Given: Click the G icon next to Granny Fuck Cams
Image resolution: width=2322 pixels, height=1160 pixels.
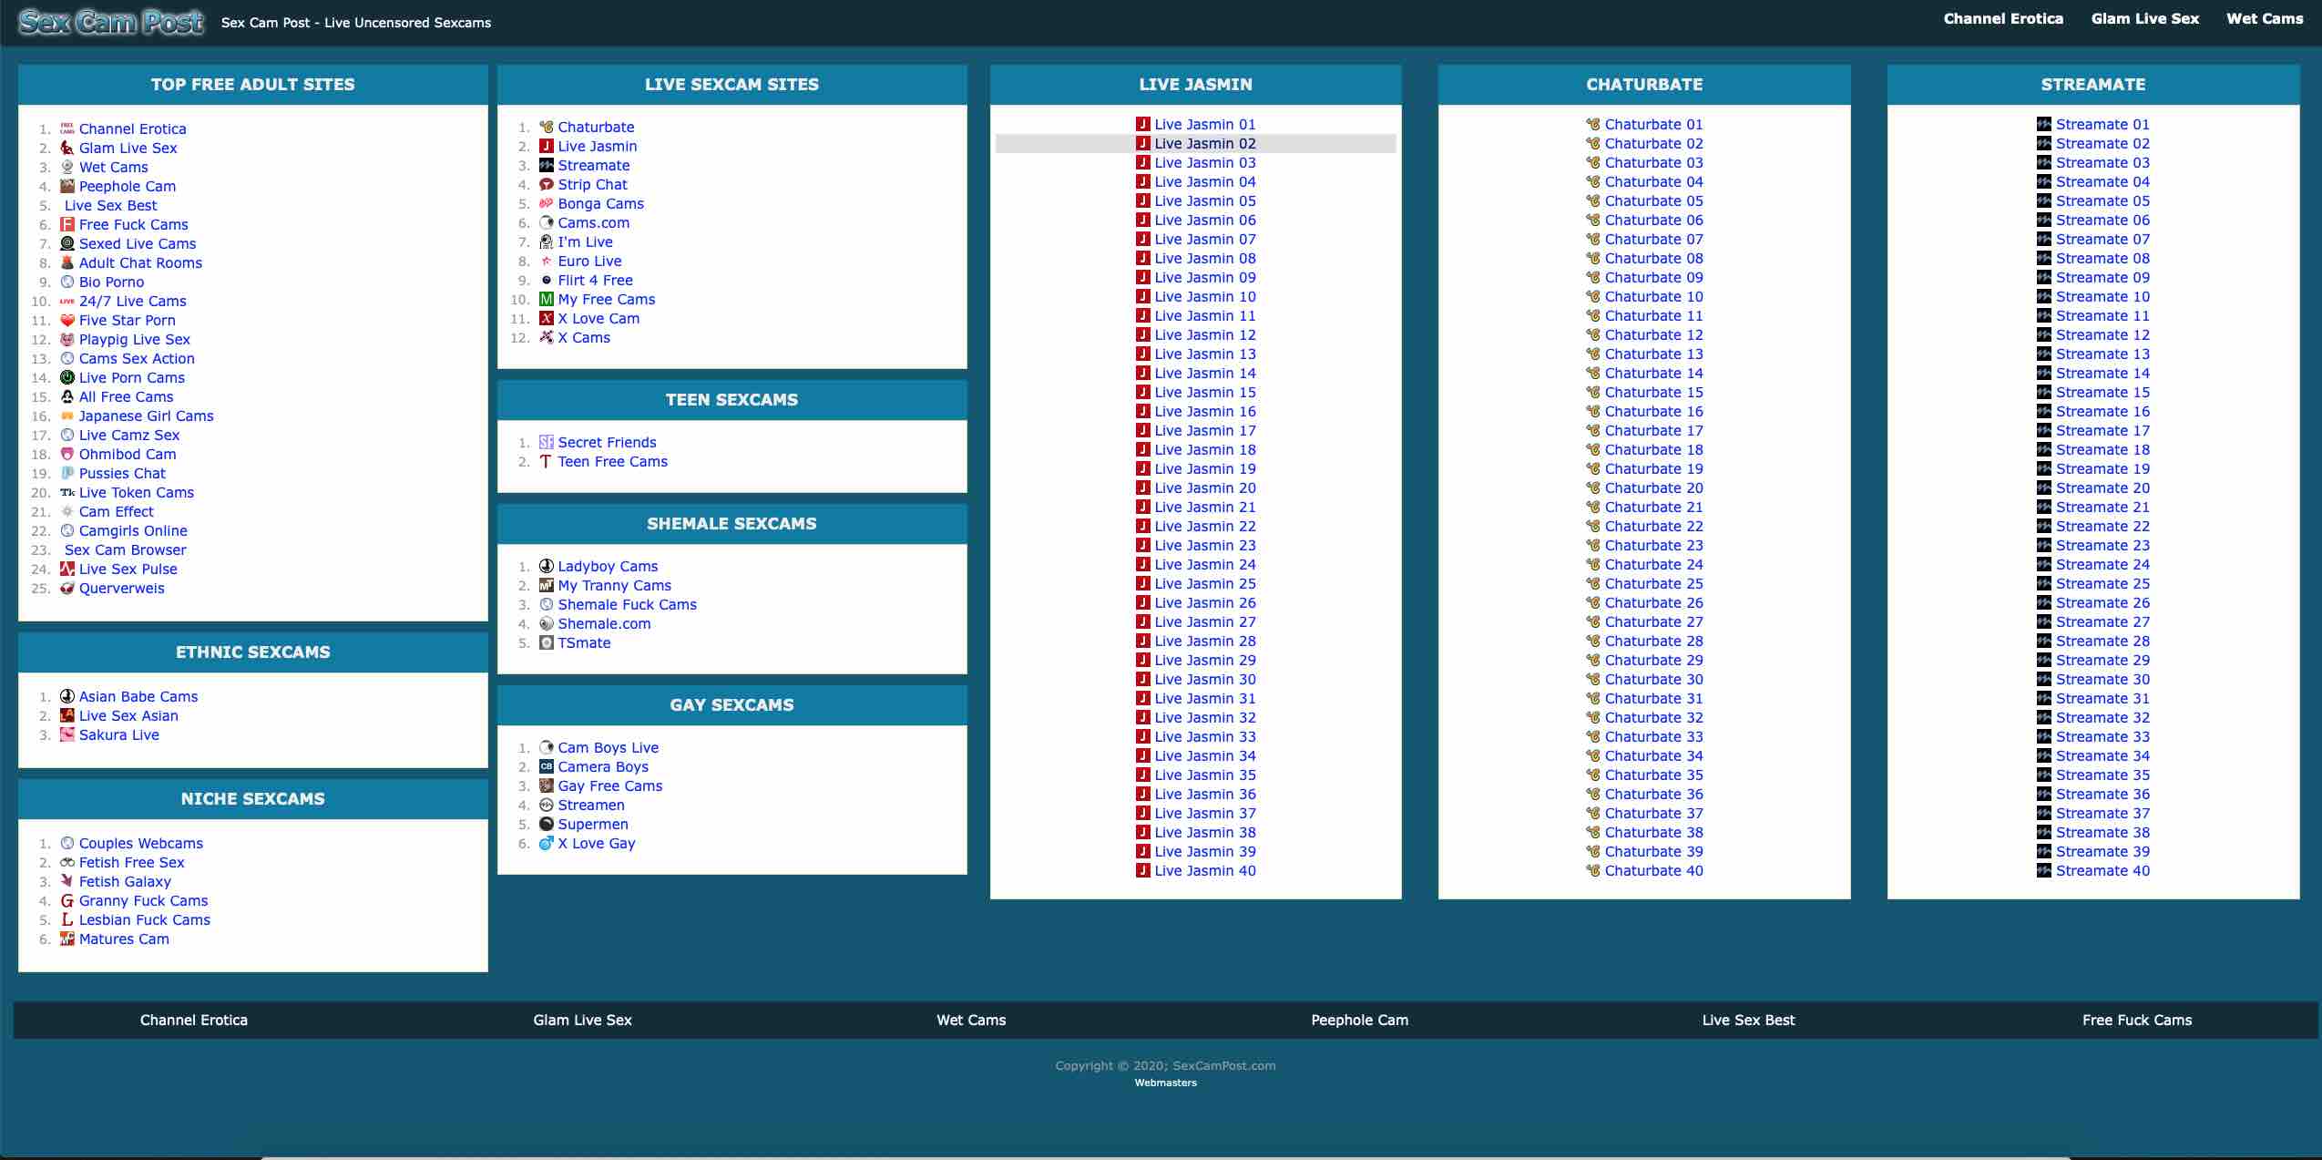Looking at the screenshot, I should click(67, 901).
